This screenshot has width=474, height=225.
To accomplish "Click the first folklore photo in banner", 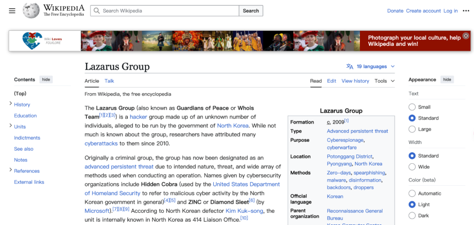I will (x=97, y=40).
